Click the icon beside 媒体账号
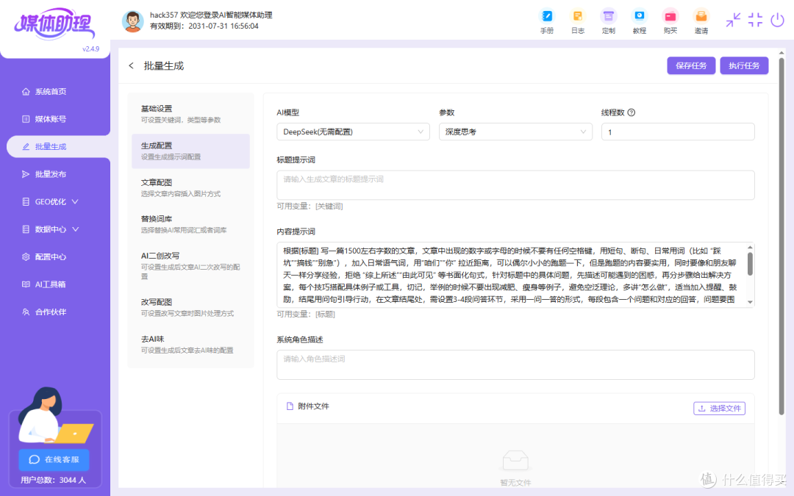The image size is (794, 496). pyautogui.click(x=26, y=119)
